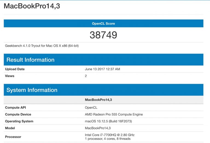Click the Upload Date label
Screen dimensions: 210x143
click(15, 69)
